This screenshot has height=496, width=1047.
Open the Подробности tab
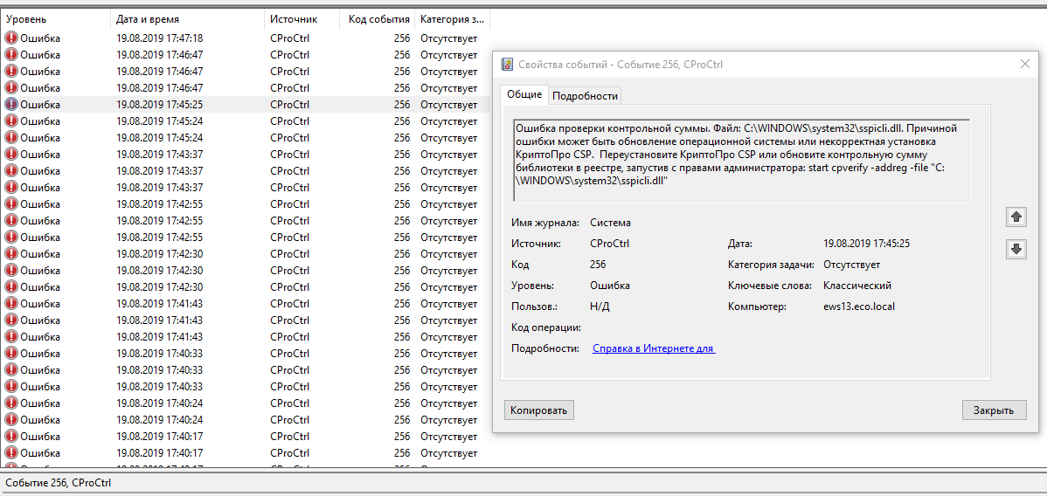pyautogui.click(x=585, y=96)
